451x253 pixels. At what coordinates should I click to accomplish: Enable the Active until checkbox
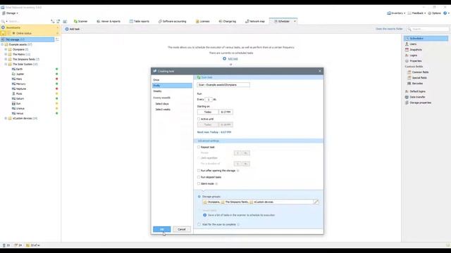[199, 119]
